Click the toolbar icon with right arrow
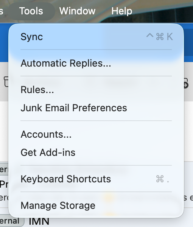Screen dimensions: 193x227 pos(186,83)
